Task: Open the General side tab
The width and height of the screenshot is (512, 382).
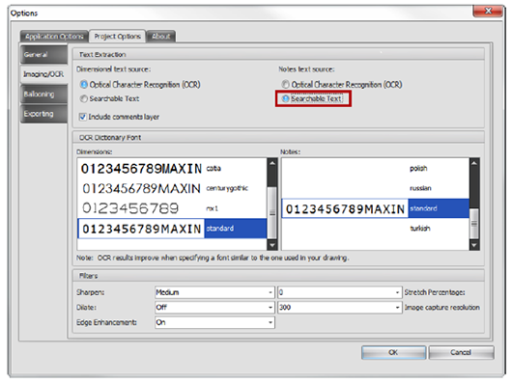Action: tap(43, 54)
